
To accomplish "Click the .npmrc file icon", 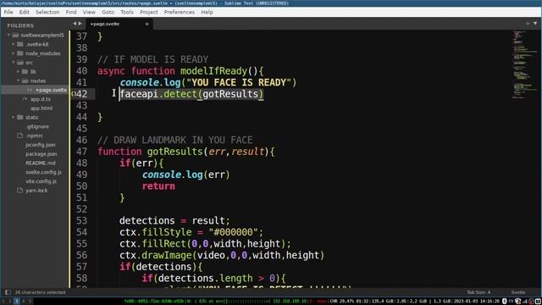I will click(x=20, y=136).
